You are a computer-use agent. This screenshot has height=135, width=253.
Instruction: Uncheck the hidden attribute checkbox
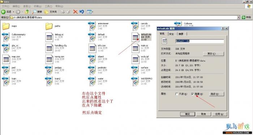tap(193, 94)
